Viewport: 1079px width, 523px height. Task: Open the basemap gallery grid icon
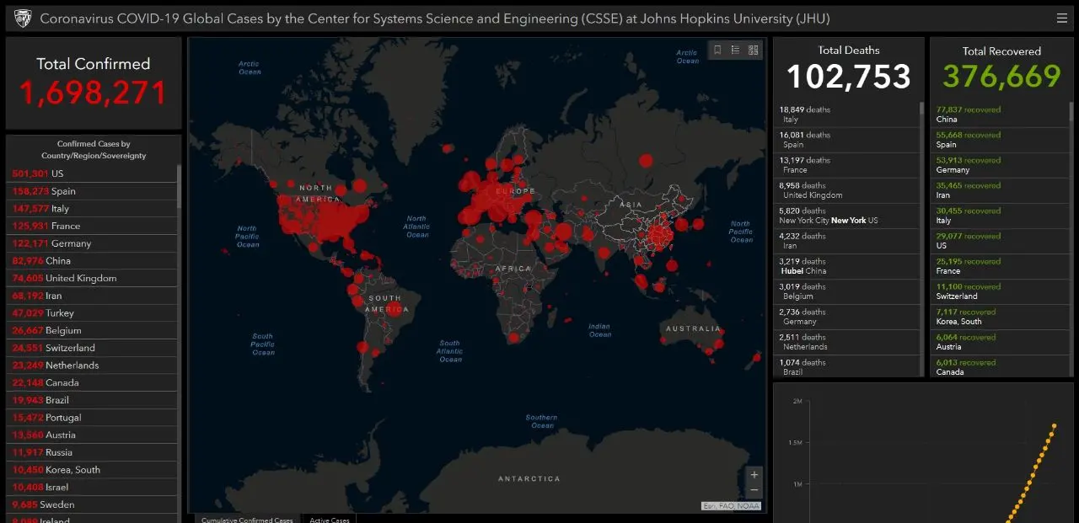753,51
